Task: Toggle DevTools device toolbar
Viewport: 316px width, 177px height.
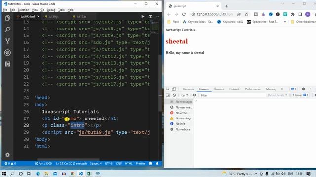Action: coord(174,89)
